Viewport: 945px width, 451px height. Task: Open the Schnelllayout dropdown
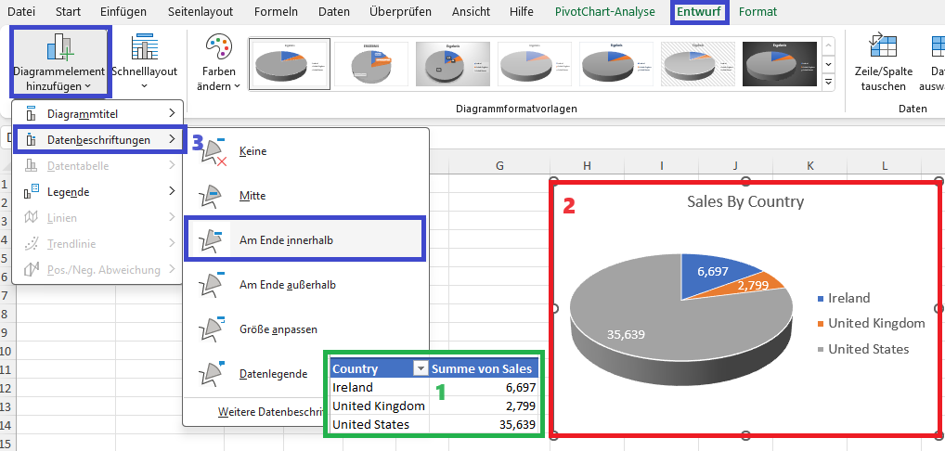coord(145,61)
